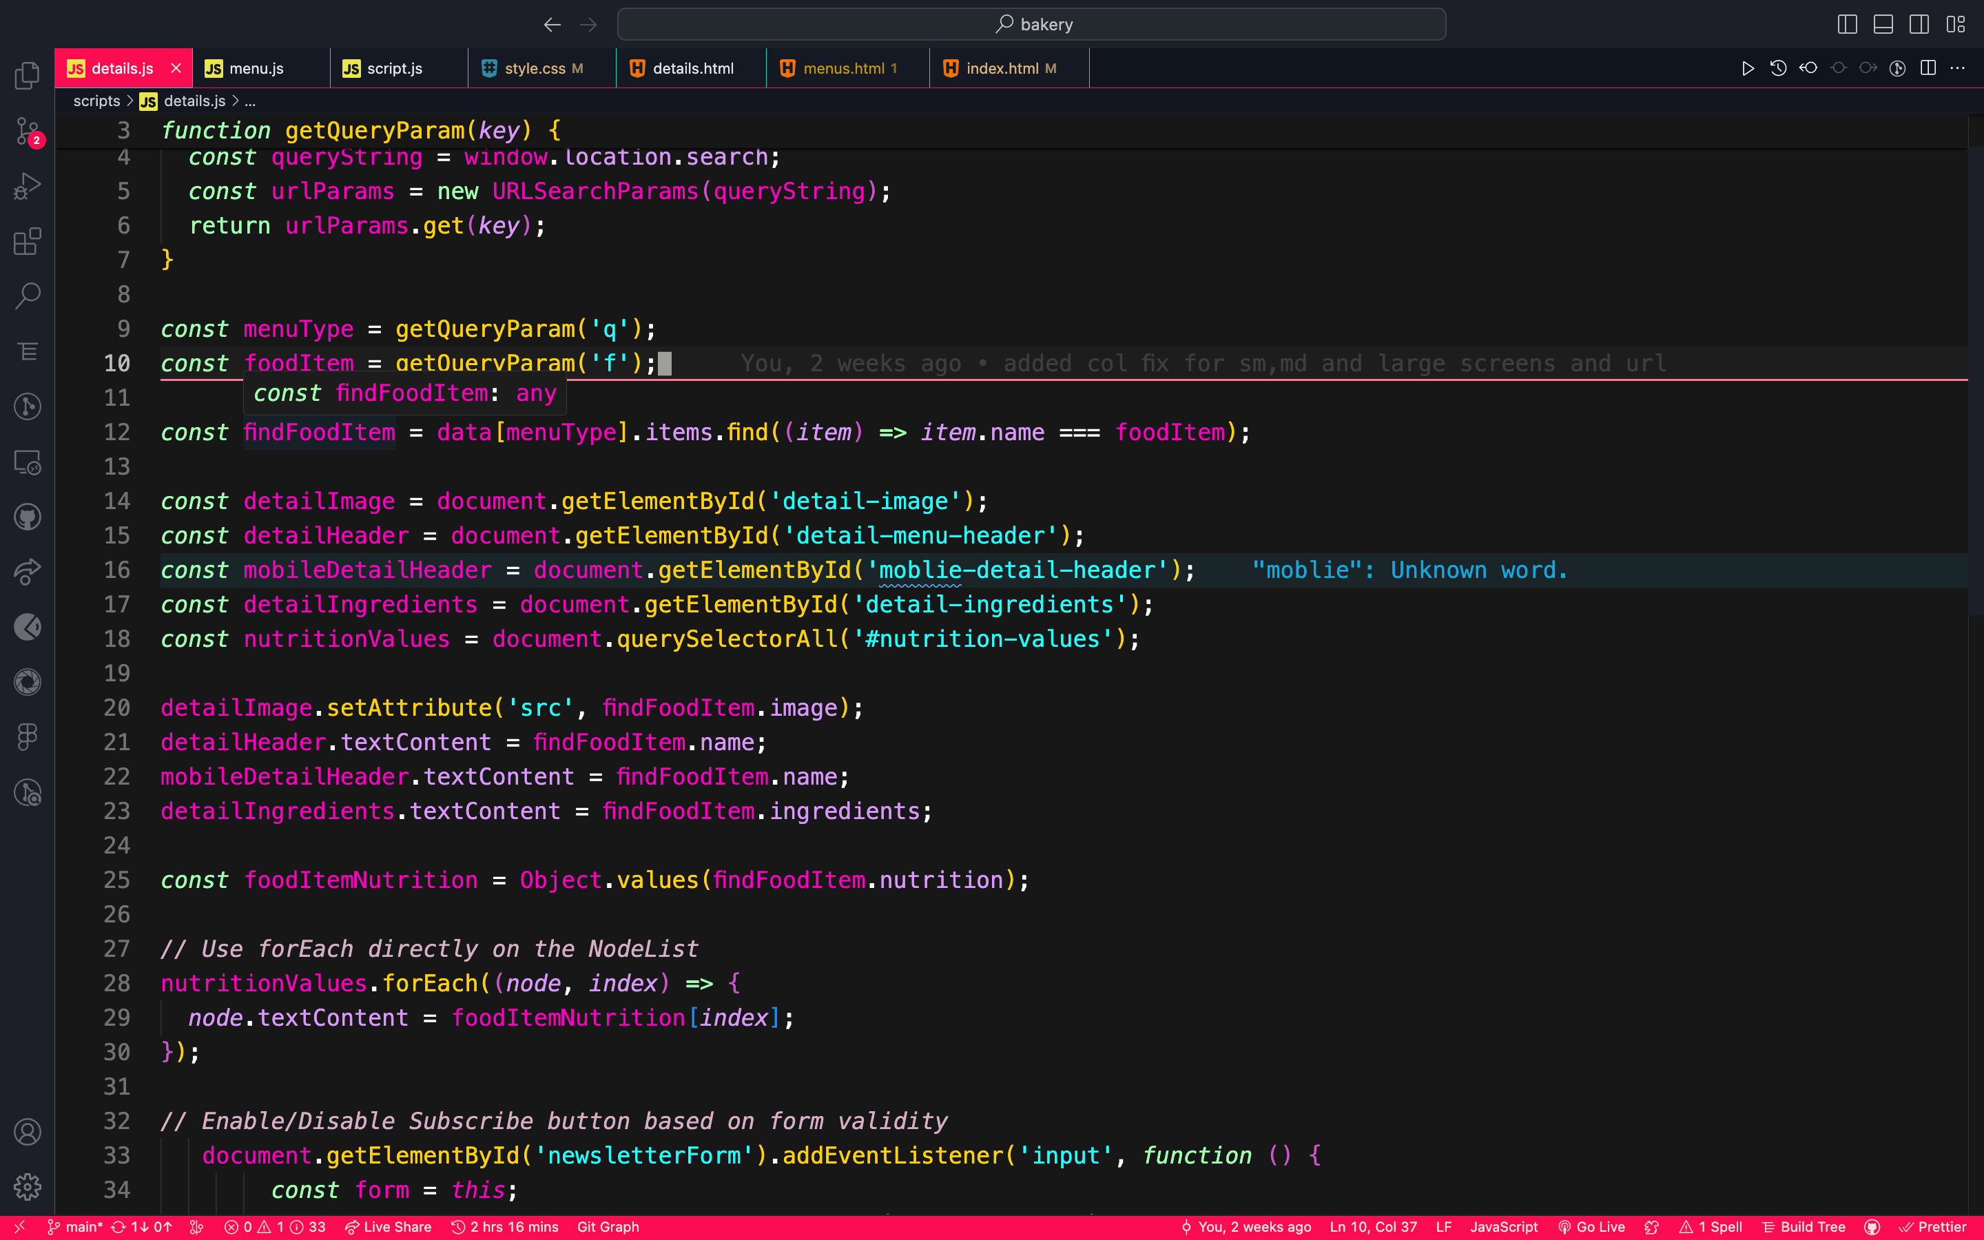Switch the main* git branch in status bar
The width and height of the screenshot is (1984, 1240).
tap(74, 1227)
